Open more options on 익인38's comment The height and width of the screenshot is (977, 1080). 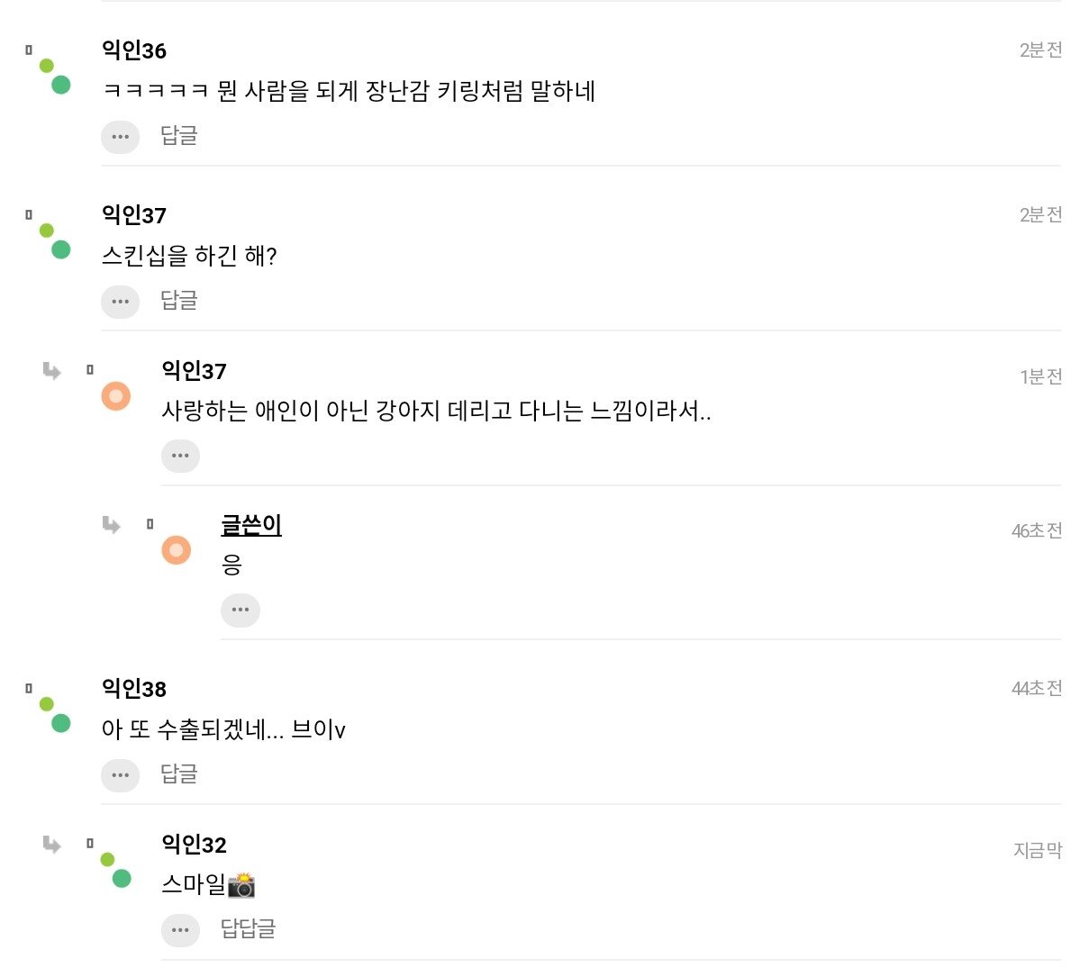(120, 775)
